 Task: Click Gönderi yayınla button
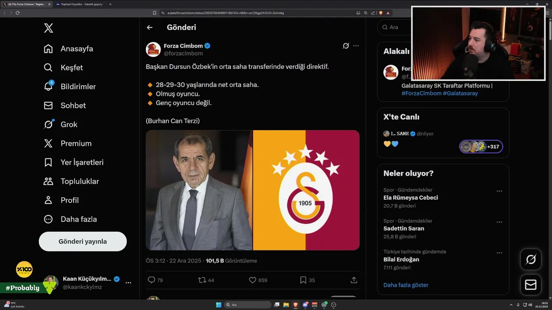click(x=83, y=242)
